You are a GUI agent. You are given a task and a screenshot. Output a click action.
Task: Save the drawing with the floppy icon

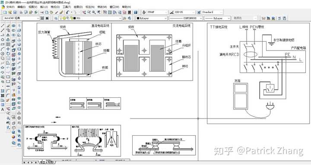(x=15, y=12)
